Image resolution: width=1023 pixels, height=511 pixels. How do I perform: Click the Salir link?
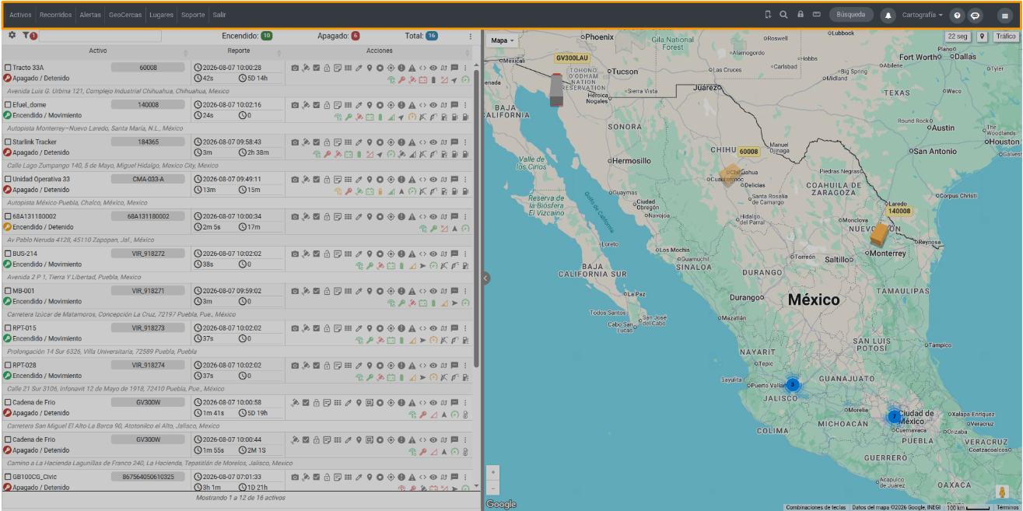coord(219,15)
